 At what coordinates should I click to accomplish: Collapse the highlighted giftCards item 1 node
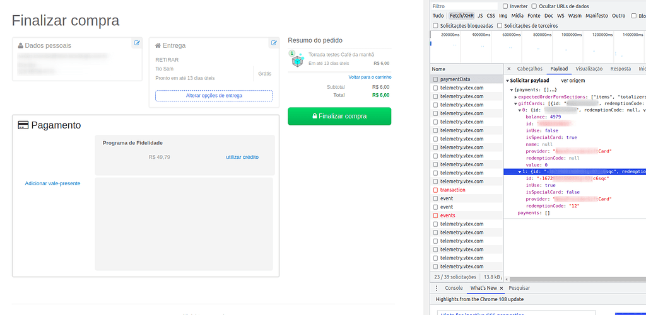point(520,171)
